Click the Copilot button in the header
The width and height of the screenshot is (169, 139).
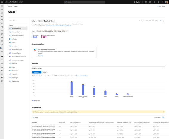pos(137,2)
